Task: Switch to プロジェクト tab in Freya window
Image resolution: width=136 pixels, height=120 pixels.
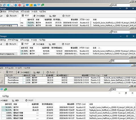Action: click(x=11, y=44)
